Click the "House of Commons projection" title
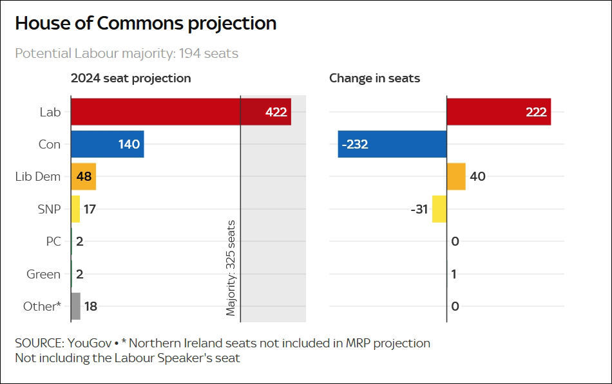This screenshot has width=612, height=384. click(x=146, y=24)
